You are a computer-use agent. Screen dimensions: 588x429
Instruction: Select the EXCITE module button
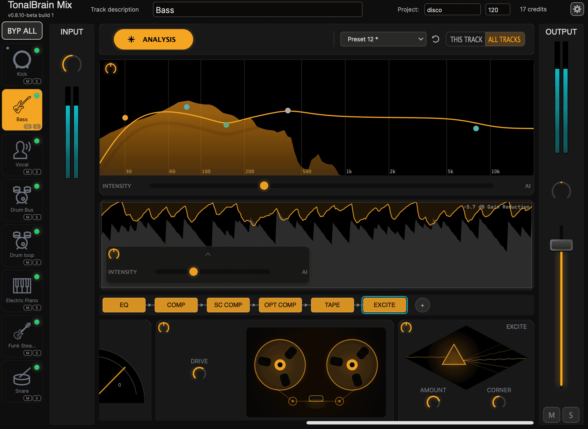(385, 305)
